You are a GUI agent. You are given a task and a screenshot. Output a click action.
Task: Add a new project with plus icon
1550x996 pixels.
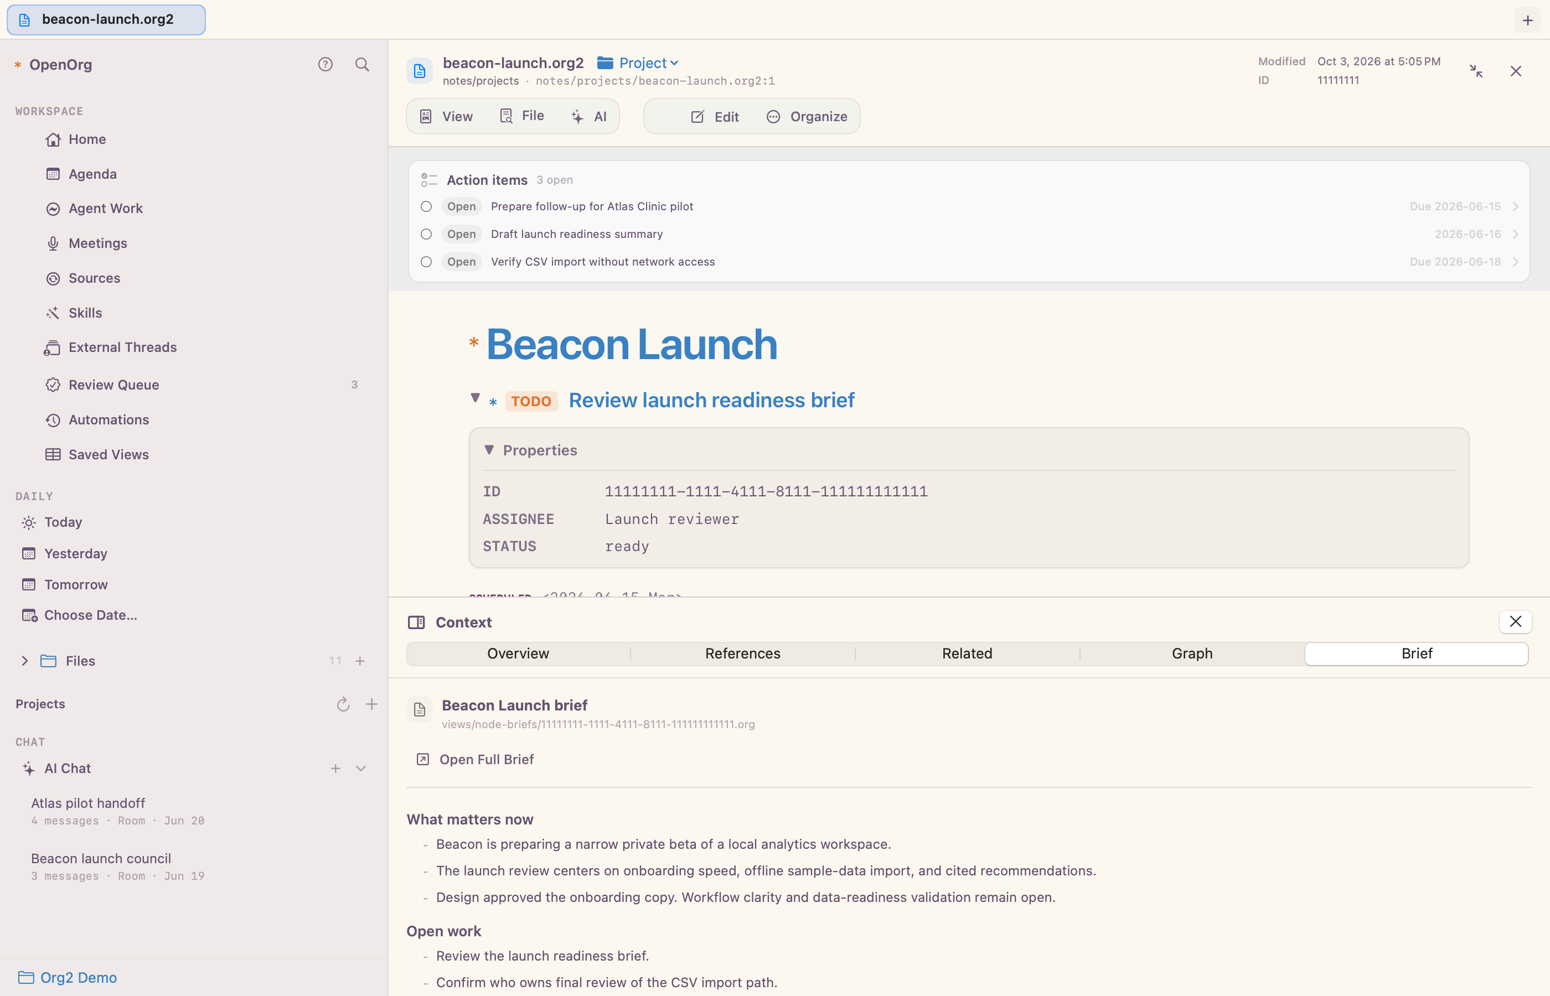click(371, 704)
